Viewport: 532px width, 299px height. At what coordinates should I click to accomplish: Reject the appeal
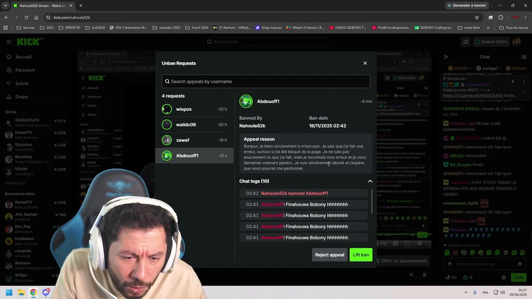(x=330, y=255)
